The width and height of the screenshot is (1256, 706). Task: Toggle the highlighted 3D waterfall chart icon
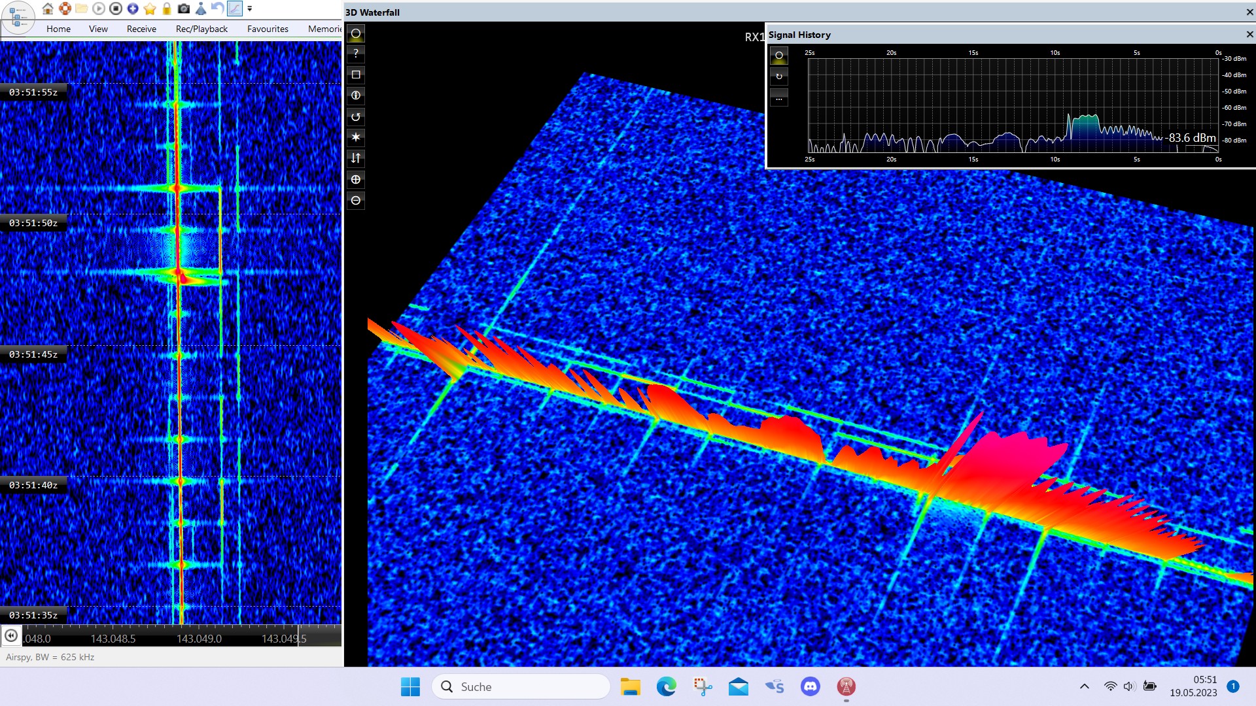coord(234,8)
